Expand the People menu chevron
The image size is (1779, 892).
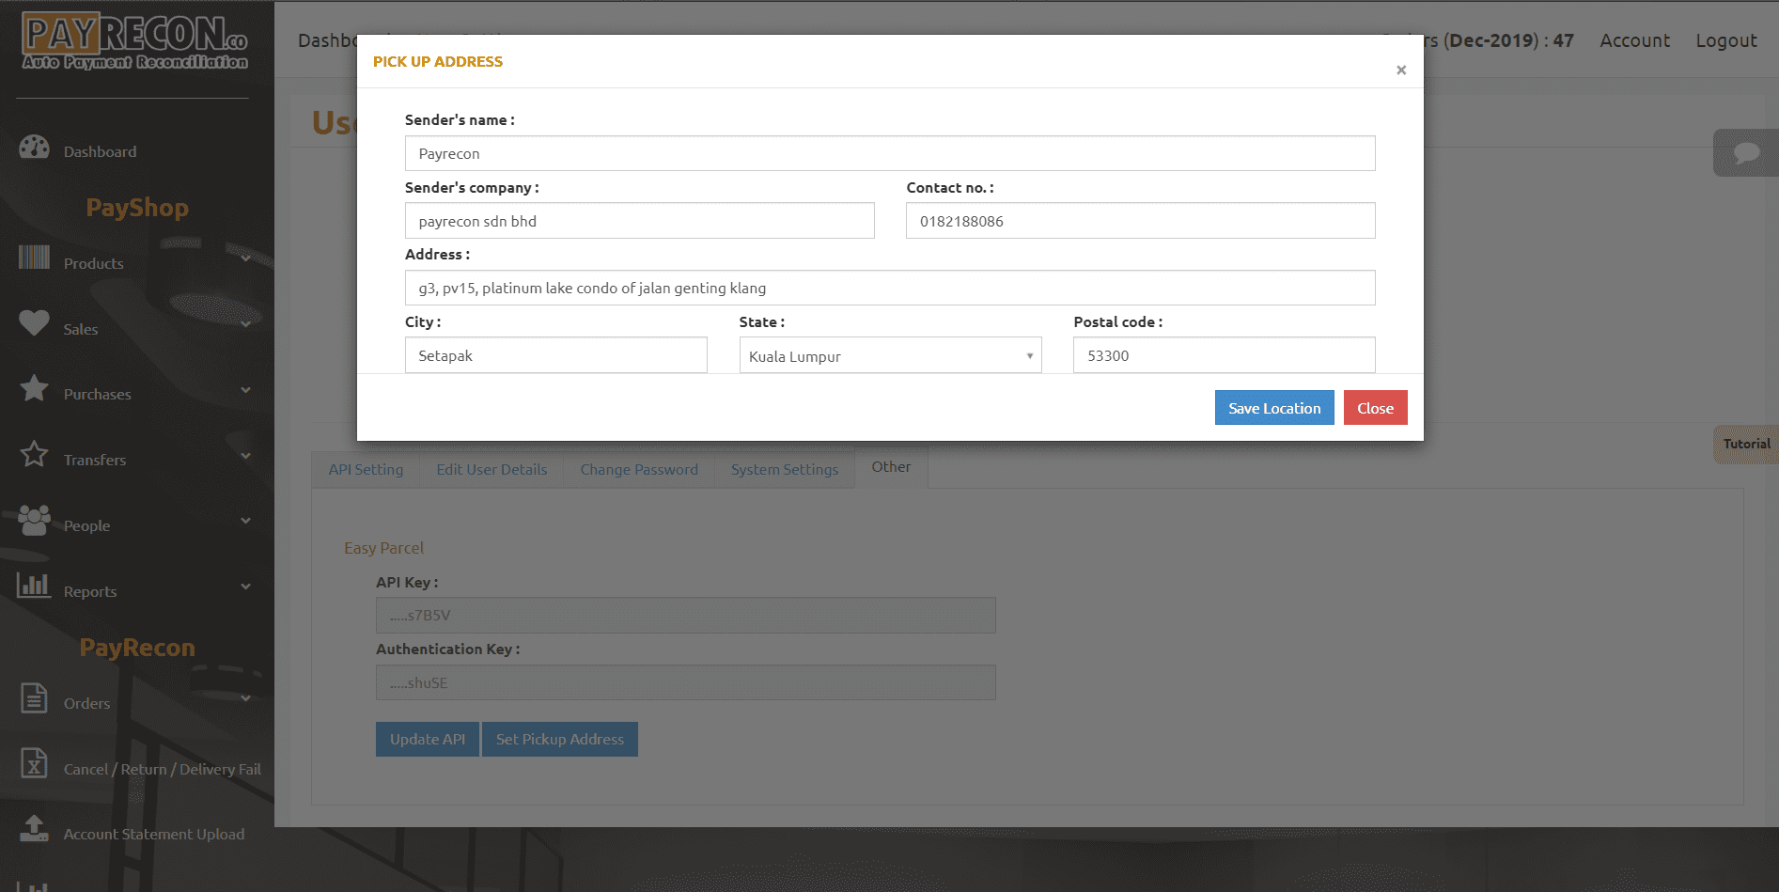coord(245,521)
